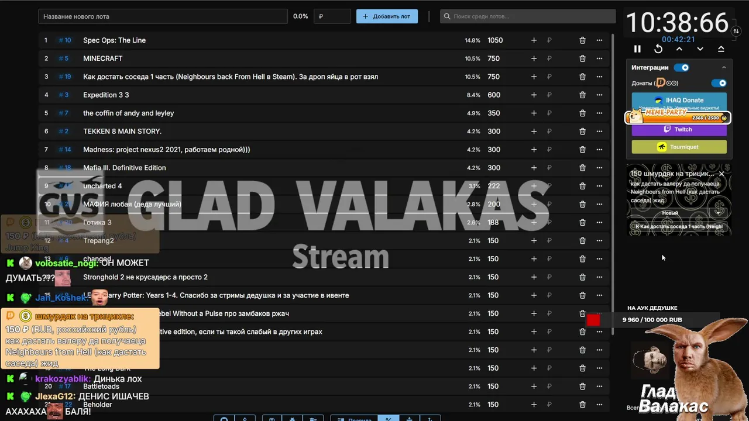
Task: Click plus on the coffin of andy and leyley
Action: pos(534,113)
